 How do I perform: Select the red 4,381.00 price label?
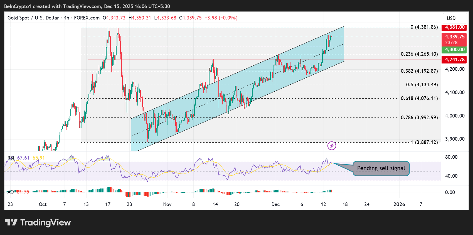click(454, 27)
